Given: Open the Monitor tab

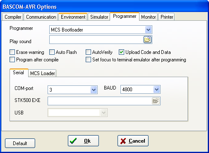Looking at the screenshot, I should [x=149, y=17].
